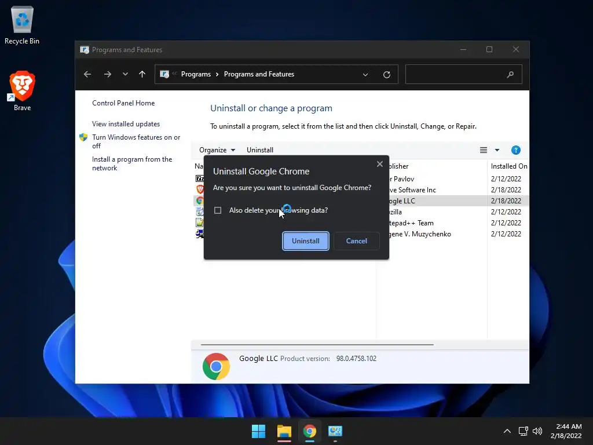Minimize the Programs and Features window

point(463,50)
